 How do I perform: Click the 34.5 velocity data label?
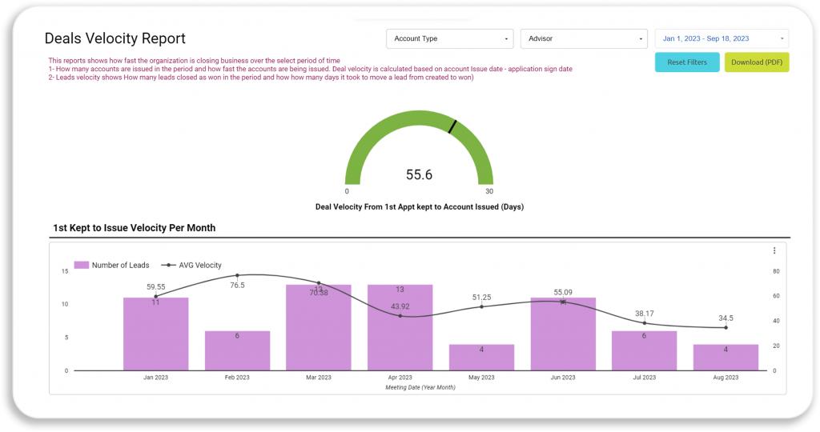point(726,318)
